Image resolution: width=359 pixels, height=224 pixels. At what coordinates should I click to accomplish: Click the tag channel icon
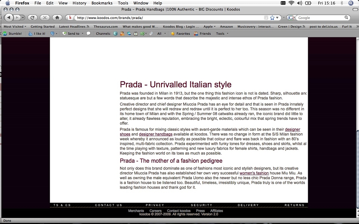[x=151, y=34]
